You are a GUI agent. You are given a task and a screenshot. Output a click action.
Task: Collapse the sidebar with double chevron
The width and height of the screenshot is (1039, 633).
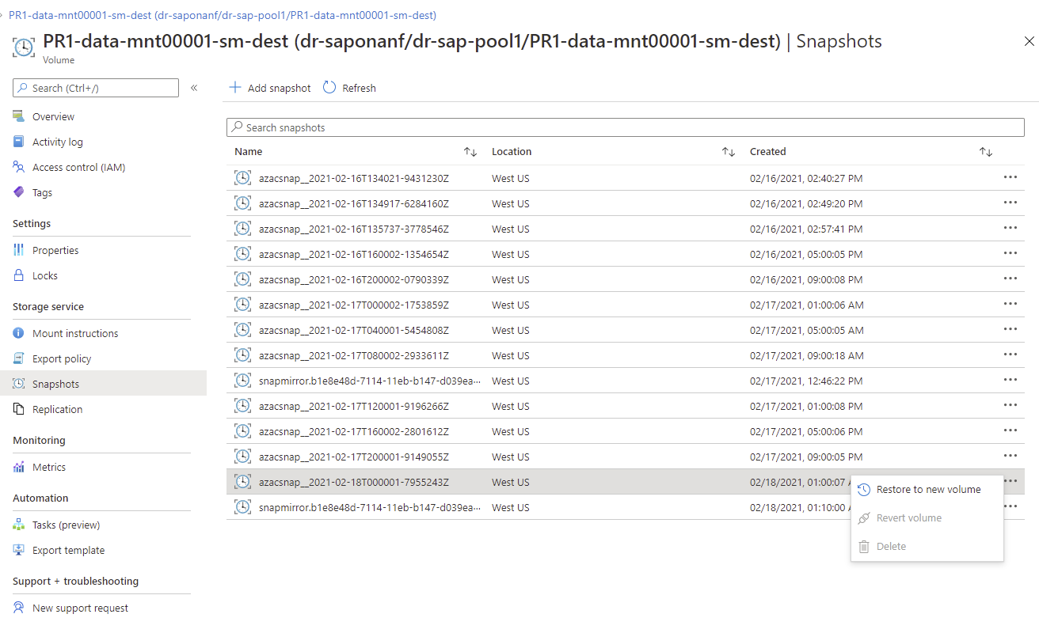(x=194, y=88)
